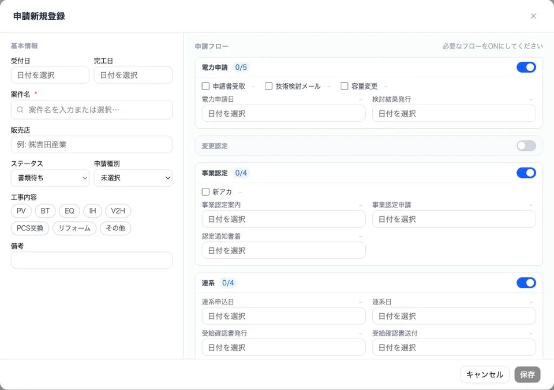
Task: Check the 技術検討メール checkbox
Action: tap(268, 86)
